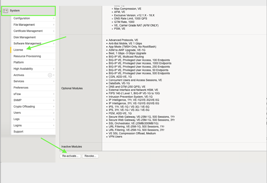Open the Archives menu item
Screen dimensions: 267x183
tap(33, 75)
